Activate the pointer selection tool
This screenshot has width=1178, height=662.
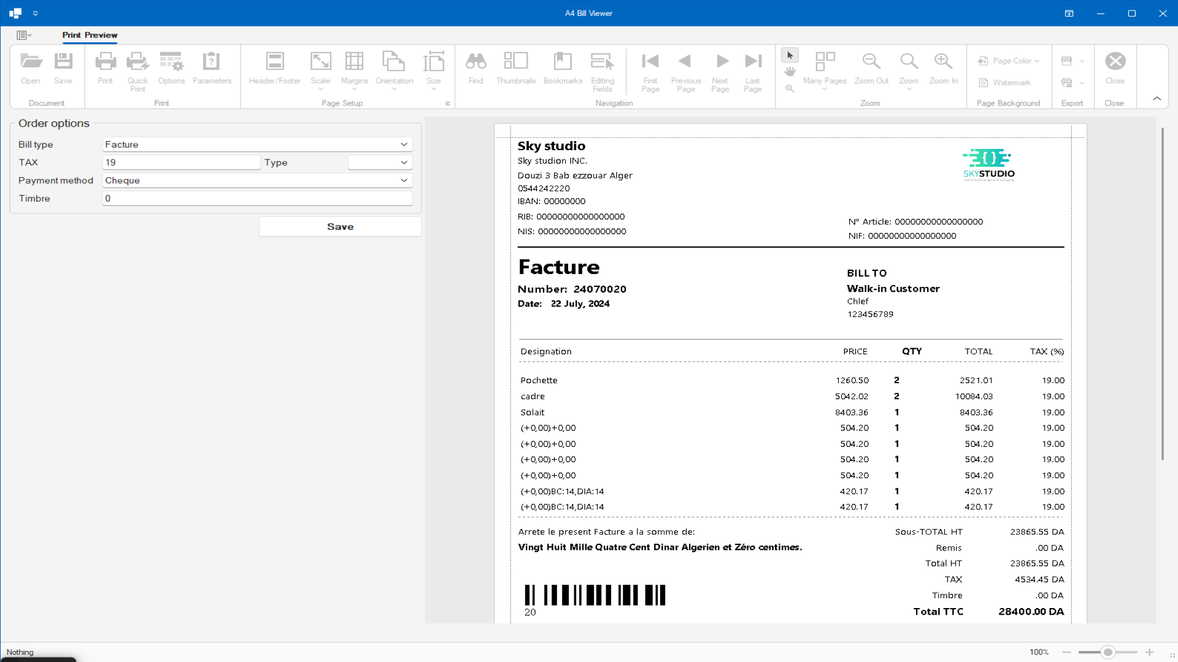790,55
